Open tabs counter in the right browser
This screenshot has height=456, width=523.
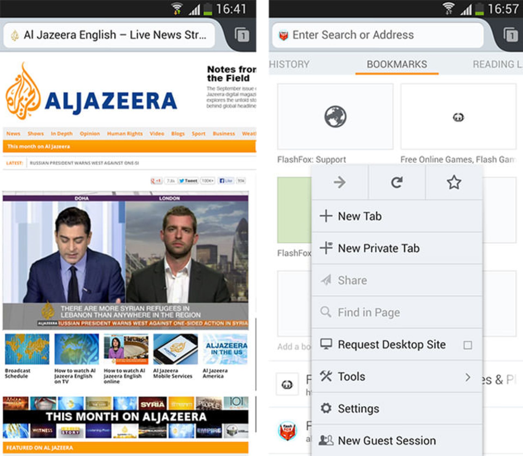tap(510, 35)
